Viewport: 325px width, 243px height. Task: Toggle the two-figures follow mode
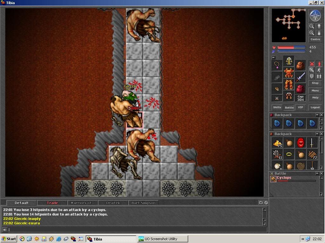(319, 76)
